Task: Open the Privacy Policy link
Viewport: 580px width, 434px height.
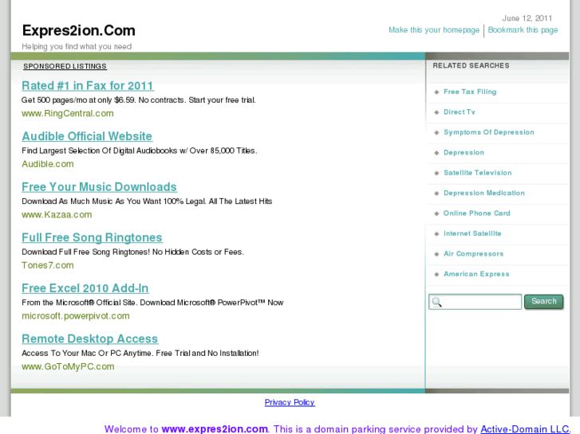Action: (290, 402)
